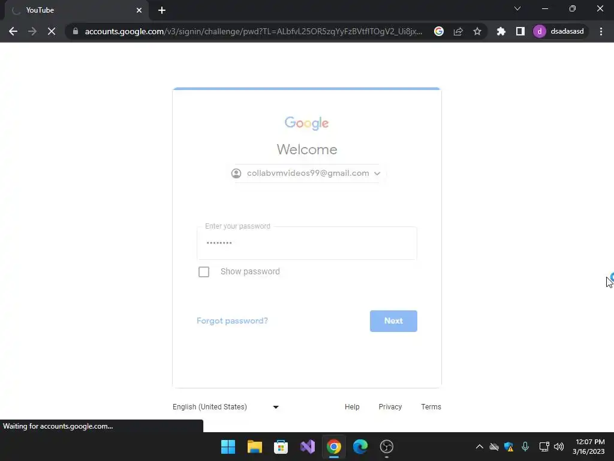Click the Forgot password? link
The width and height of the screenshot is (614, 461).
232,321
